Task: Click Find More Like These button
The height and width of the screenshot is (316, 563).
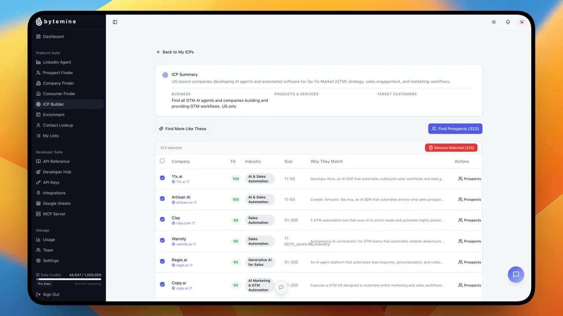Action: click(183, 129)
